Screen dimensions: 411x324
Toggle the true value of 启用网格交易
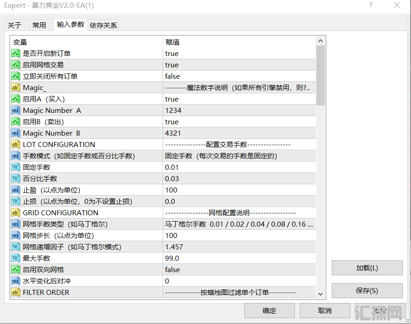(239, 65)
